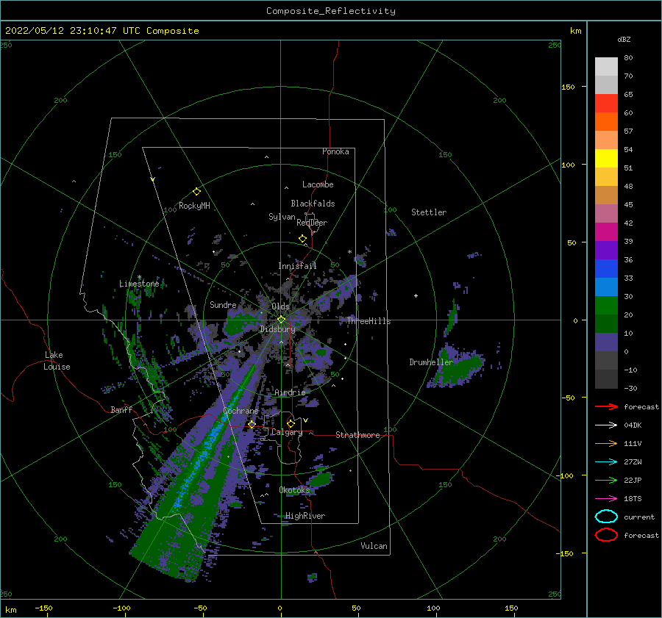Click the magenta 18TS arrow icon
This screenshot has height=618, width=662.
coord(606,499)
